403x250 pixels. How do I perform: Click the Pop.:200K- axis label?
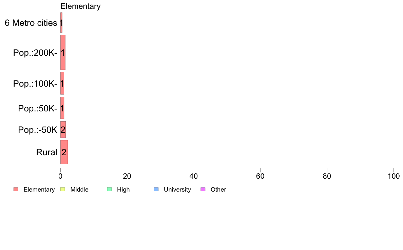click(35, 53)
